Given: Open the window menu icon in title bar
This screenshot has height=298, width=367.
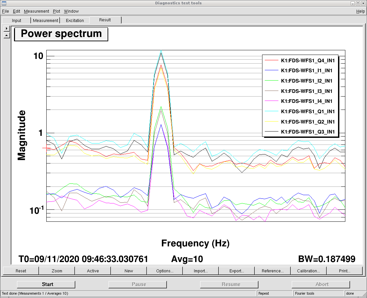Looking at the screenshot, I should [x=4, y=3].
